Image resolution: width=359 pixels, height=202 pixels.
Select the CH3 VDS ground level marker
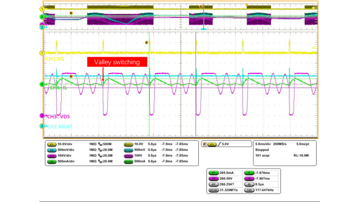click(x=42, y=116)
